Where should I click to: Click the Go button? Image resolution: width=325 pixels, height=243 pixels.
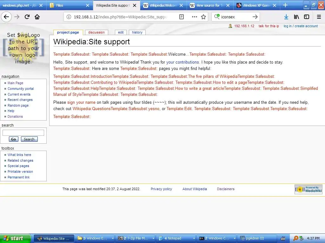tap(13, 139)
